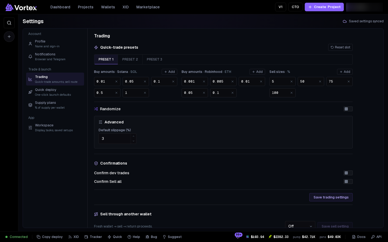Remove the 0.05 Solana buy amount
Viewport: 388px width, 242px height.
pos(145,81)
